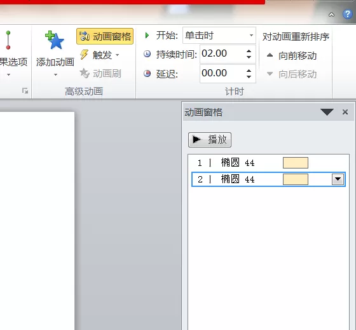
Task: Click the 对动画重新排序 label
Action: point(296,37)
